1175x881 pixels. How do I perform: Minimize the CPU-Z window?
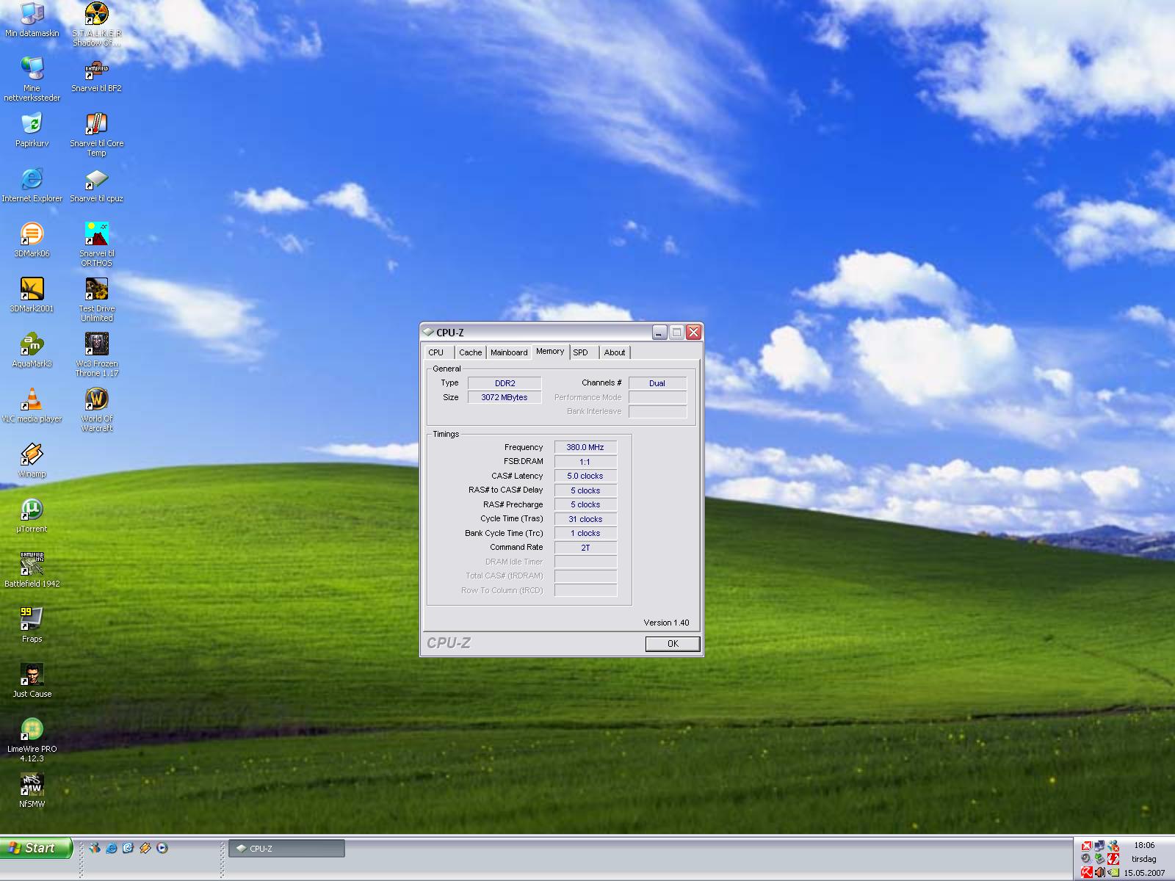pos(659,333)
